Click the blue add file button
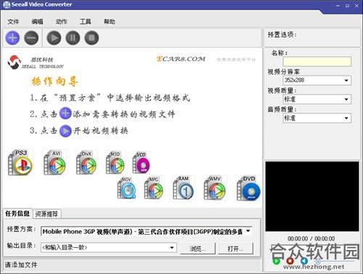 point(12,38)
